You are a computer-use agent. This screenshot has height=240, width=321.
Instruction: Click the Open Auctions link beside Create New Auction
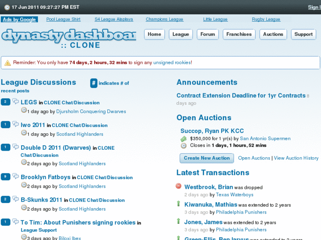[x=254, y=158]
